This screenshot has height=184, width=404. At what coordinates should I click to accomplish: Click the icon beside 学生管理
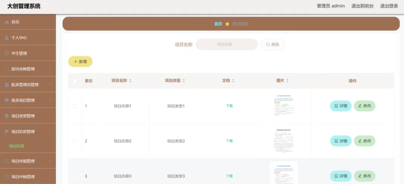tap(7, 54)
